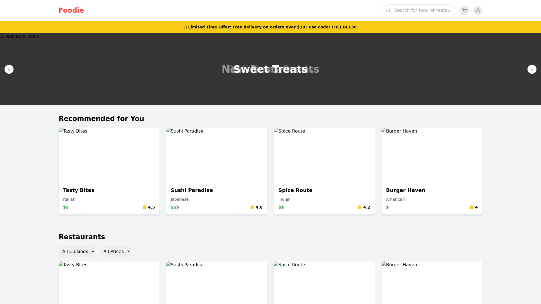Click the Sweet Treats banner heading
Screen dimensions: 541x304
pyautogui.click(x=270, y=69)
